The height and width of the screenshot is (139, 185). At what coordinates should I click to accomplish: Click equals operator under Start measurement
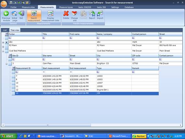coord(44,72)
